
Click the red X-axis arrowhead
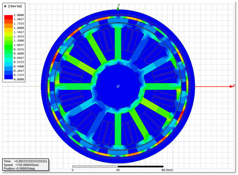click(233, 86)
